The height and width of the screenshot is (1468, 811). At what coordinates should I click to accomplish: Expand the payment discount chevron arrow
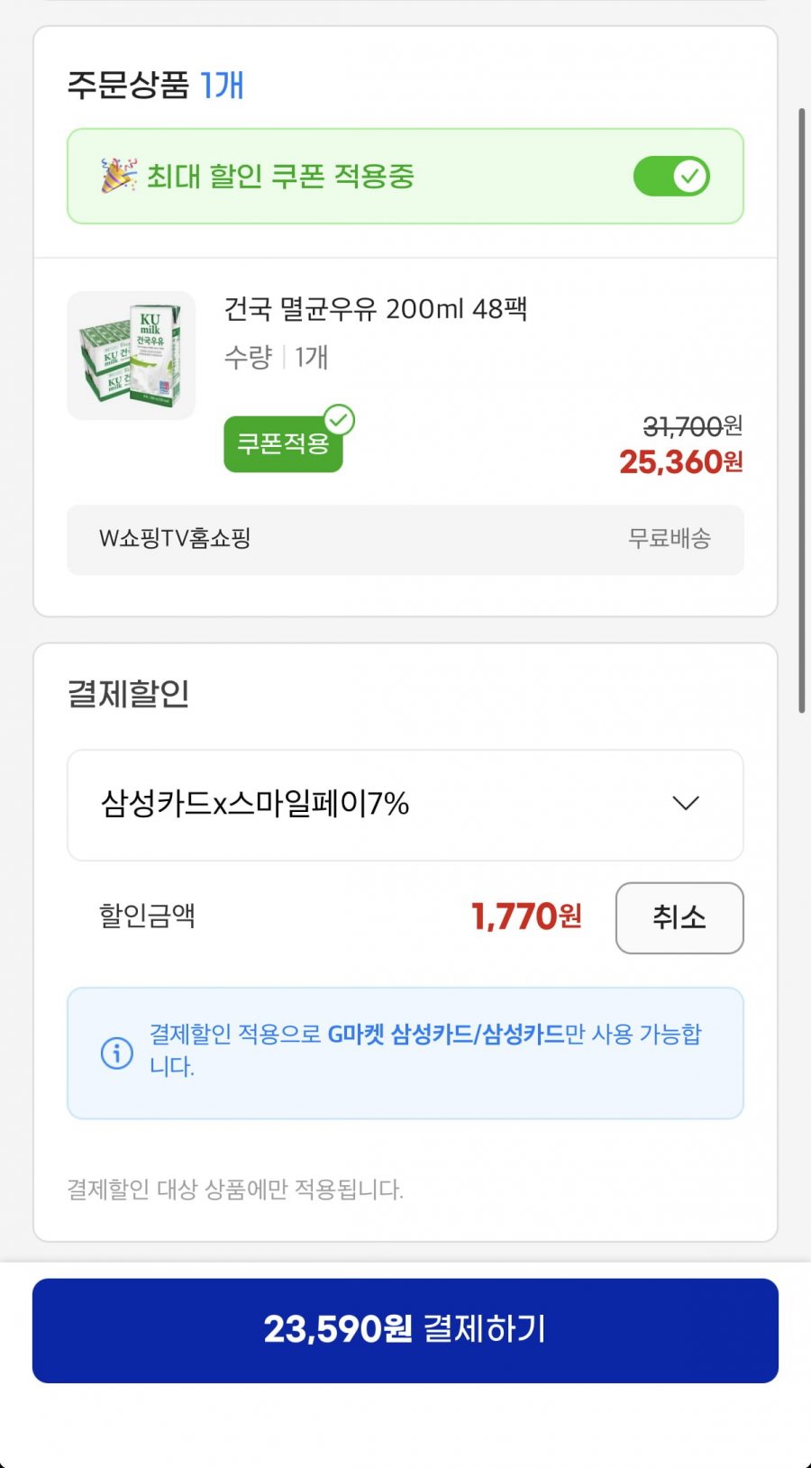(686, 803)
